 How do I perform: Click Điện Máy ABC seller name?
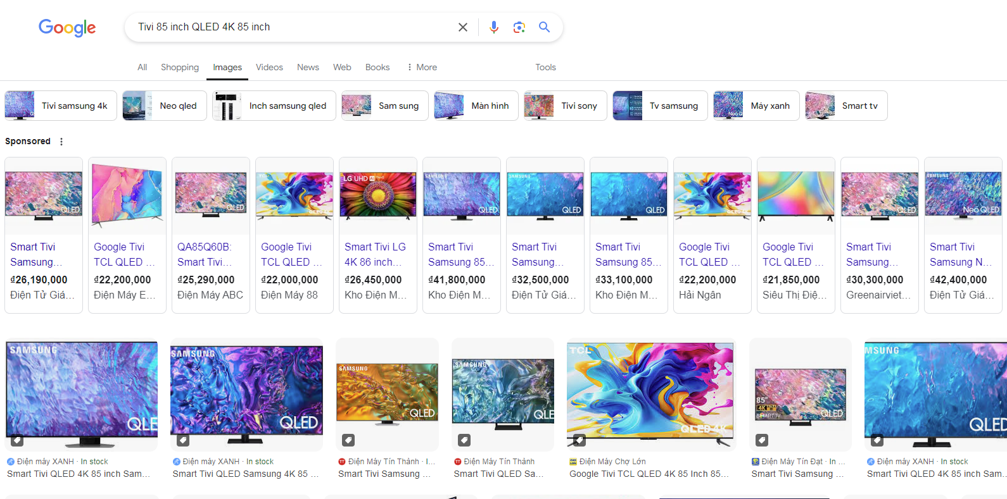[210, 295]
